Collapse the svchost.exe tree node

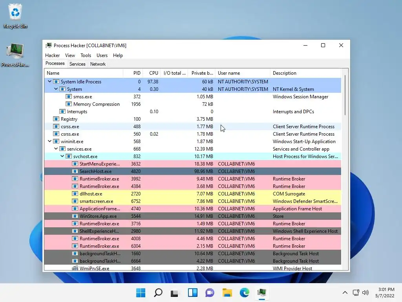pyautogui.click(x=62, y=156)
